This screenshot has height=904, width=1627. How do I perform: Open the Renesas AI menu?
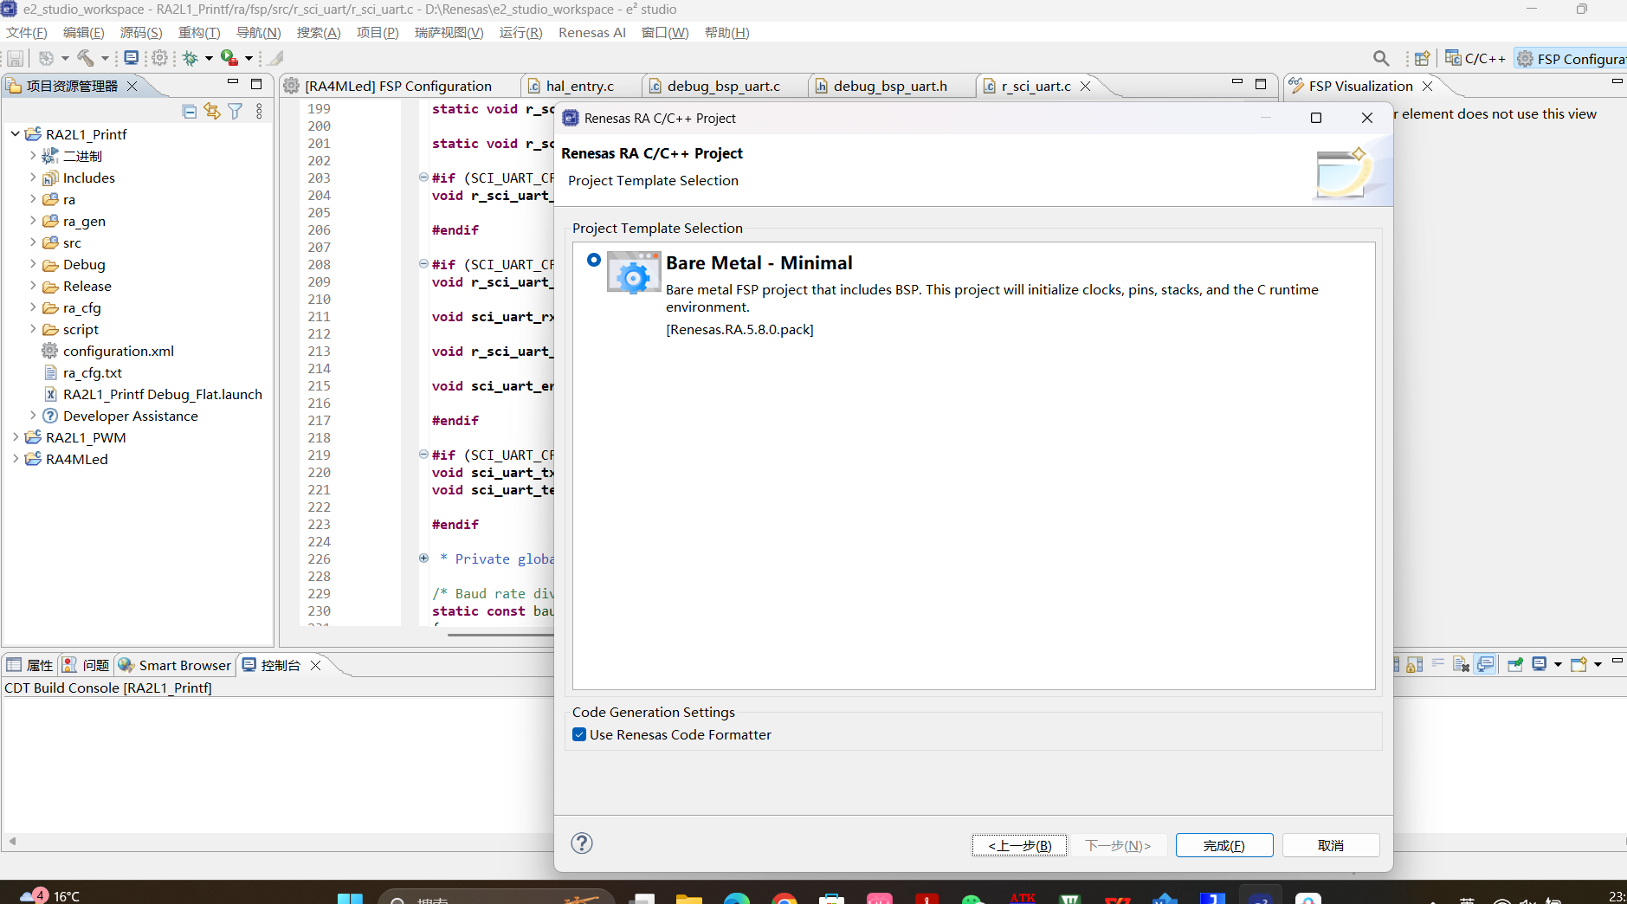pyautogui.click(x=592, y=32)
